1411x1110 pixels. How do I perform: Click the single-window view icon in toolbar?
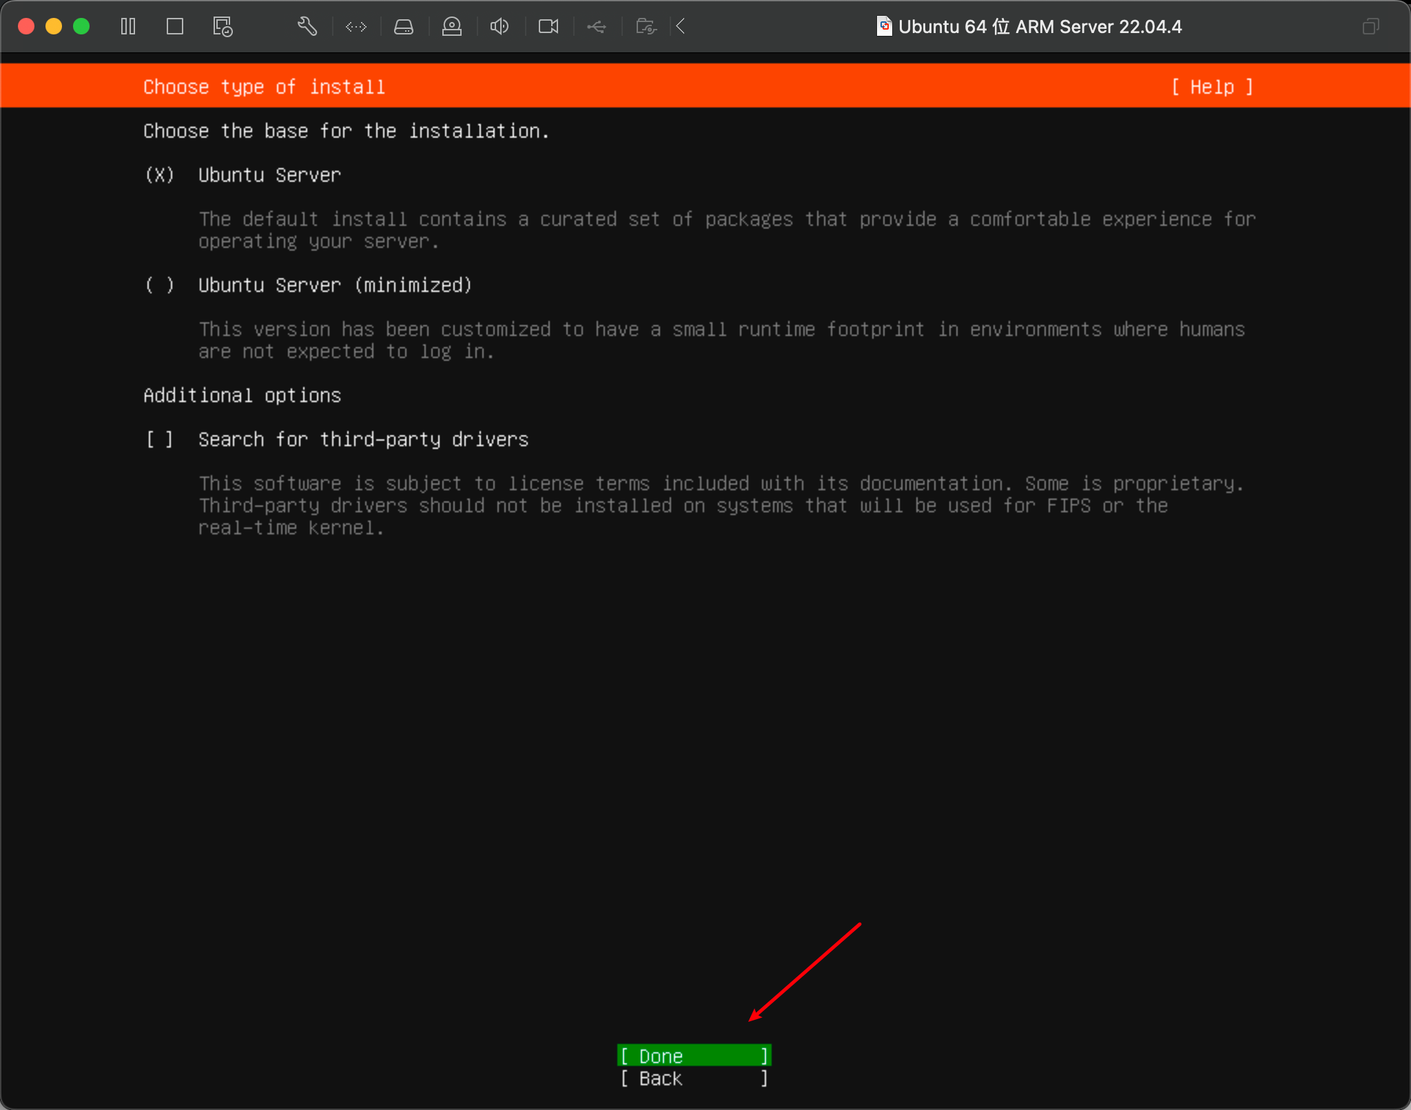[x=175, y=27]
